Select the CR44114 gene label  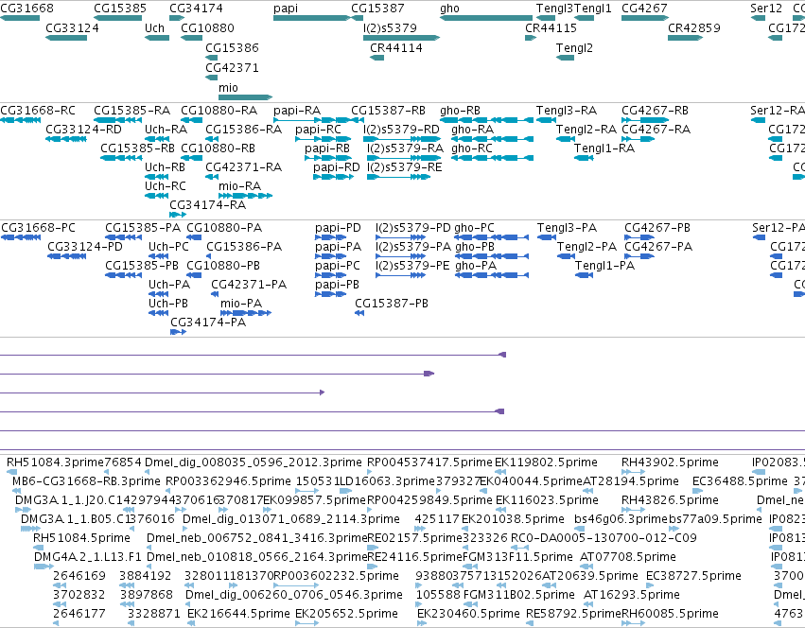pyautogui.click(x=396, y=47)
